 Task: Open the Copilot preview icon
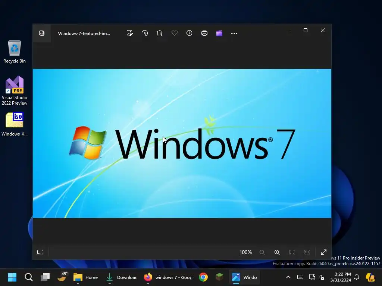coord(370,277)
